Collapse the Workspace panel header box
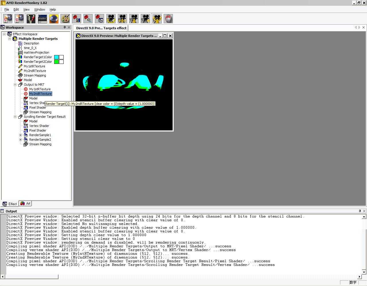Screen dimensions: 367x286 (x=2, y=28)
